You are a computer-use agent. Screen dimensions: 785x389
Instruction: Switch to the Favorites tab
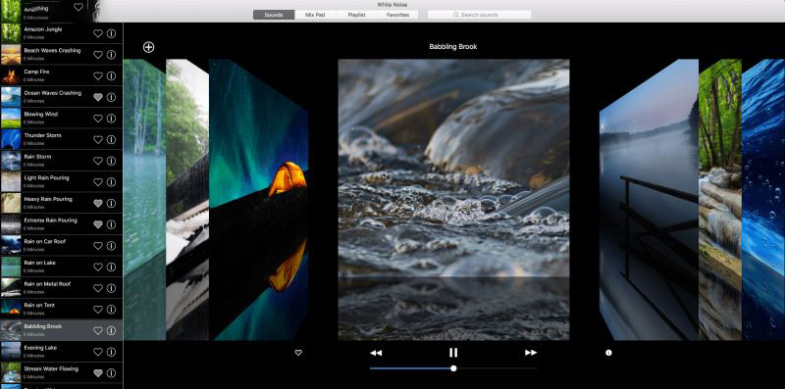click(x=398, y=15)
